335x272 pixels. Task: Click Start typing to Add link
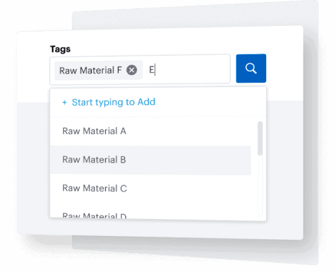(113, 102)
